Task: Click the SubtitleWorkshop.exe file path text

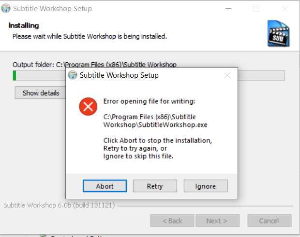Action: point(155,121)
